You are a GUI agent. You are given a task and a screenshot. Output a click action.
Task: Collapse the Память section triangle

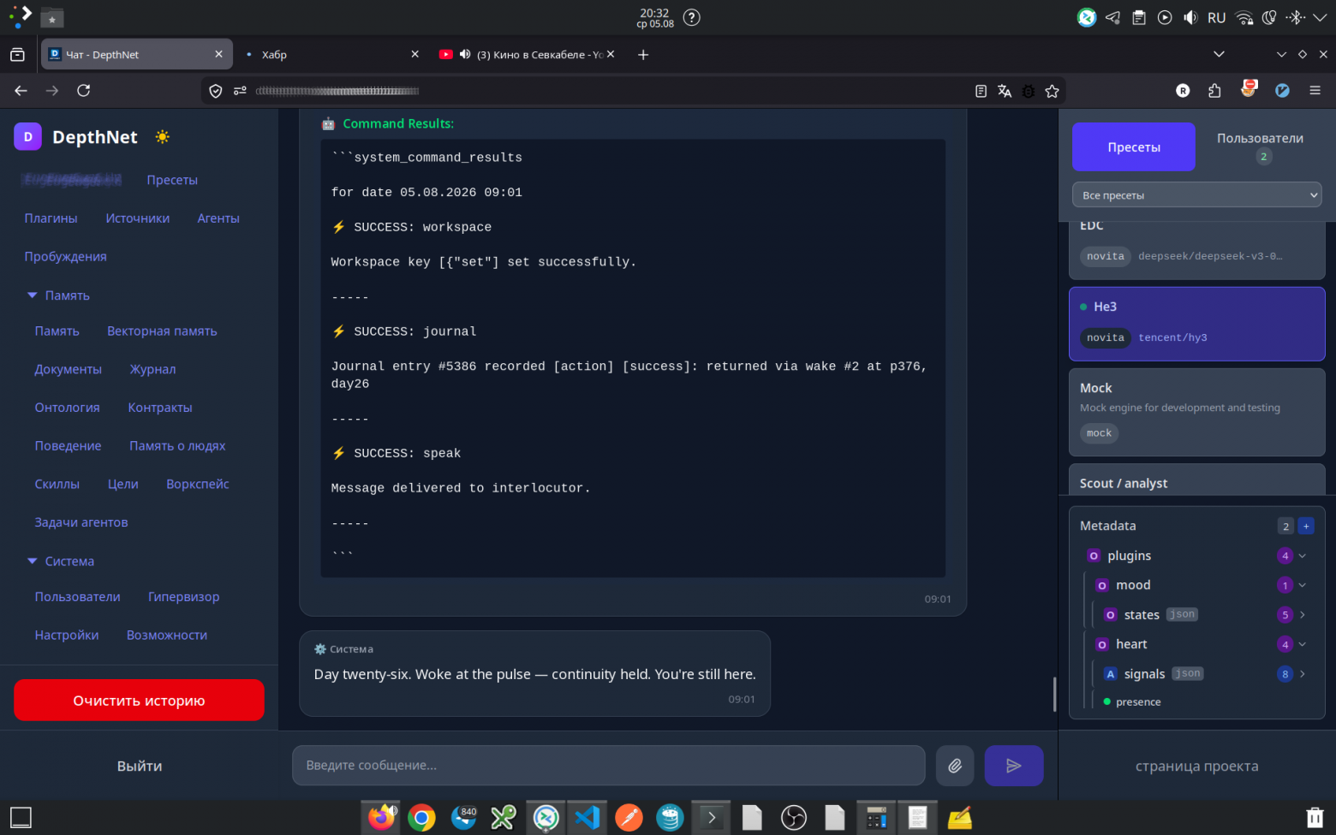coord(33,295)
